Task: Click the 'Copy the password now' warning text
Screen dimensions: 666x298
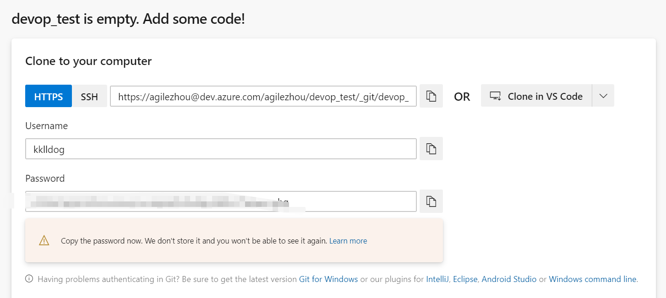Action: (x=194, y=241)
